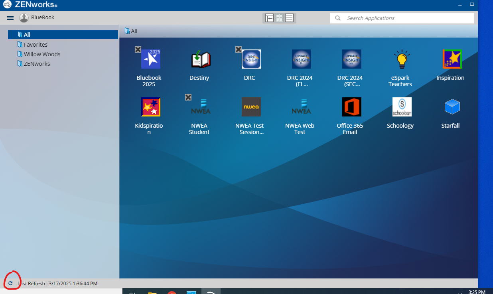Viewport: 493px width, 294px height.
Task: Select the Willow Woods folder
Action: coord(42,54)
